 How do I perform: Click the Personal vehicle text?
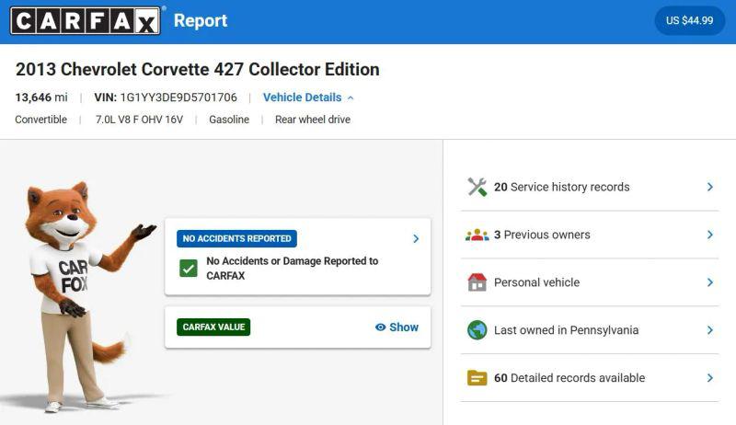[536, 282]
